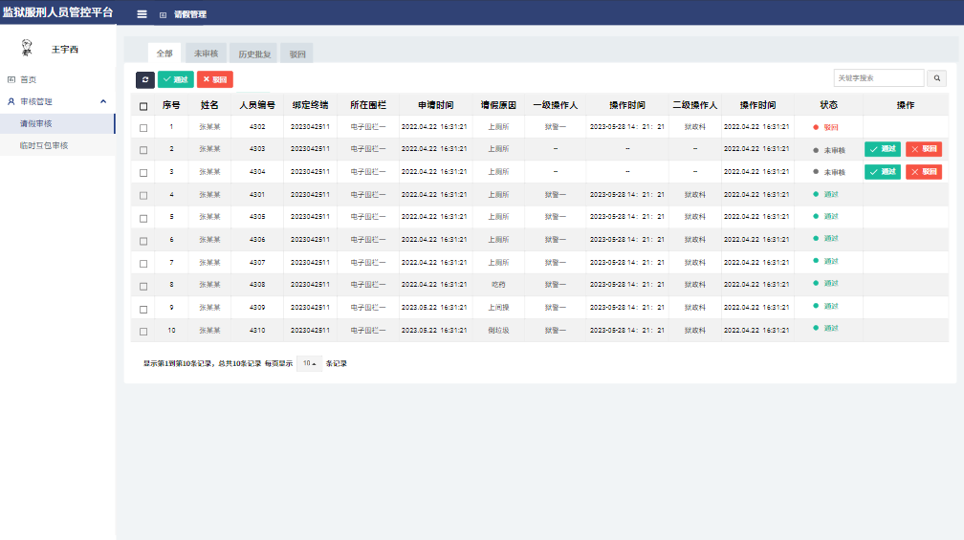Switch to the 未审核 tab
The image size is (964, 540).
[x=206, y=54]
